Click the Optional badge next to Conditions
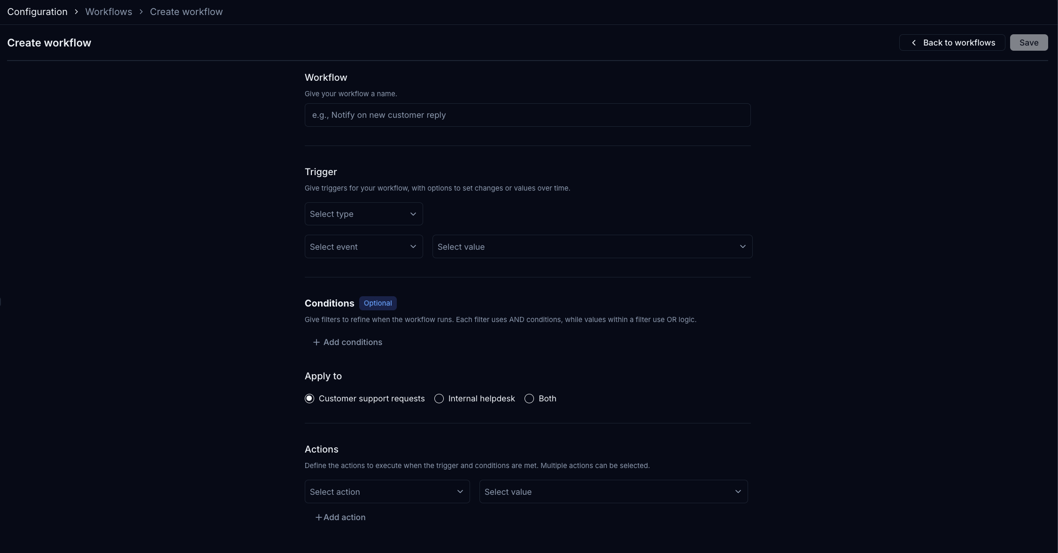 378,303
